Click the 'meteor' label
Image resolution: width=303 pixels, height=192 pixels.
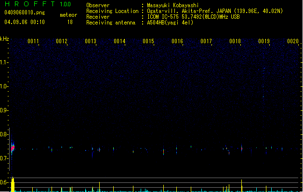pos(68,15)
